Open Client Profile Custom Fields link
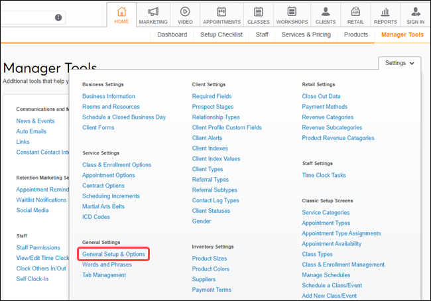 [x=227, y=128]
